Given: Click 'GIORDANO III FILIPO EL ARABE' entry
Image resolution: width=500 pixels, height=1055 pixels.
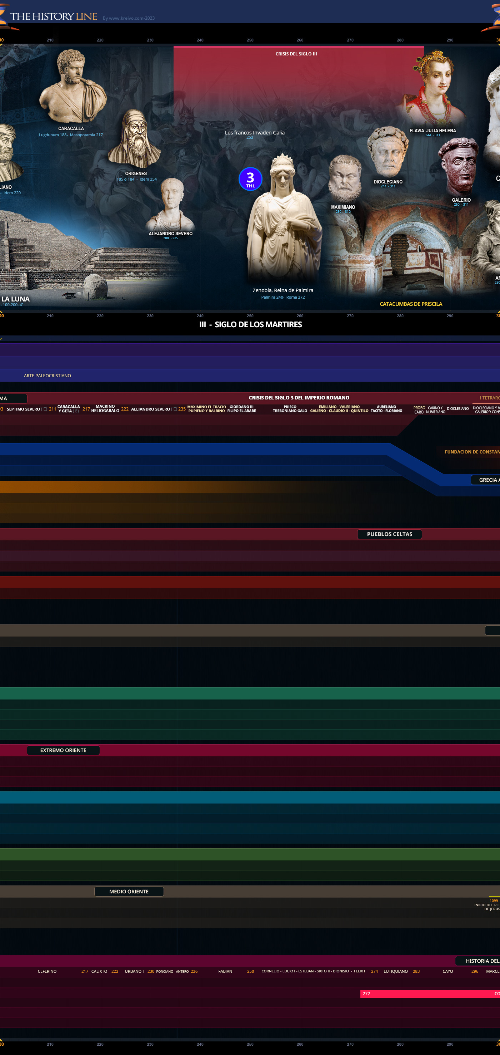Looking at the screenshot, I should click(242, 409).
